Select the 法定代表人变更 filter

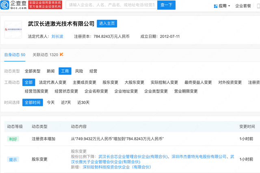[x=52, y=82]
